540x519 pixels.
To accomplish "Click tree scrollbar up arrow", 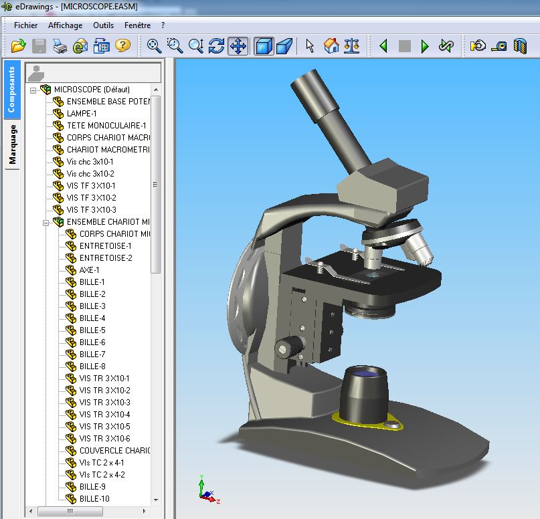I will pyautogui.click(x=156, y=90).
